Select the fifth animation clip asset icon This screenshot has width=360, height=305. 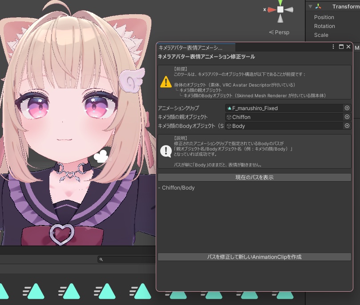141,291
